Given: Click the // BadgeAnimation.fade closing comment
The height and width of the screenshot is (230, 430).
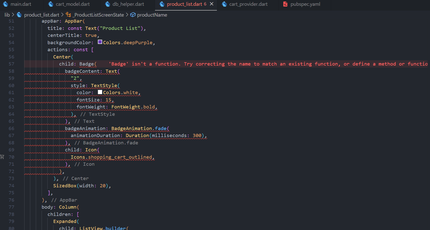Looking at the screenshot, I should pyautogui.click(x=106, y=143).
